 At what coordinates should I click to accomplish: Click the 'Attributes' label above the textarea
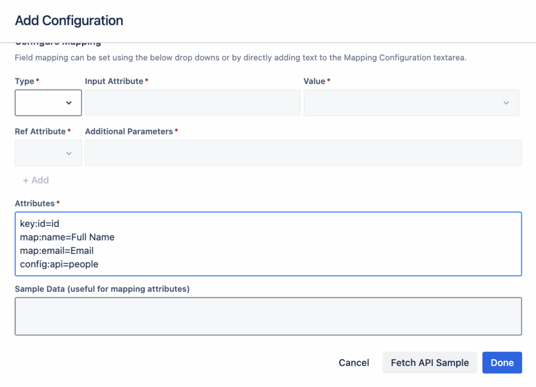coord(35,203)
